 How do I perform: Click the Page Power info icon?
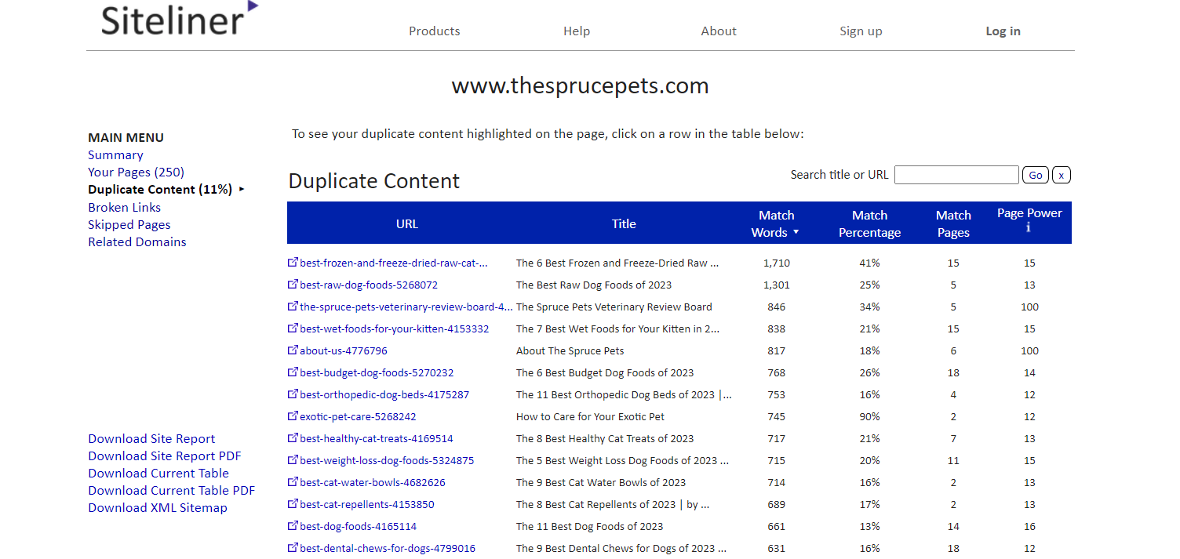pos(1029,227)
